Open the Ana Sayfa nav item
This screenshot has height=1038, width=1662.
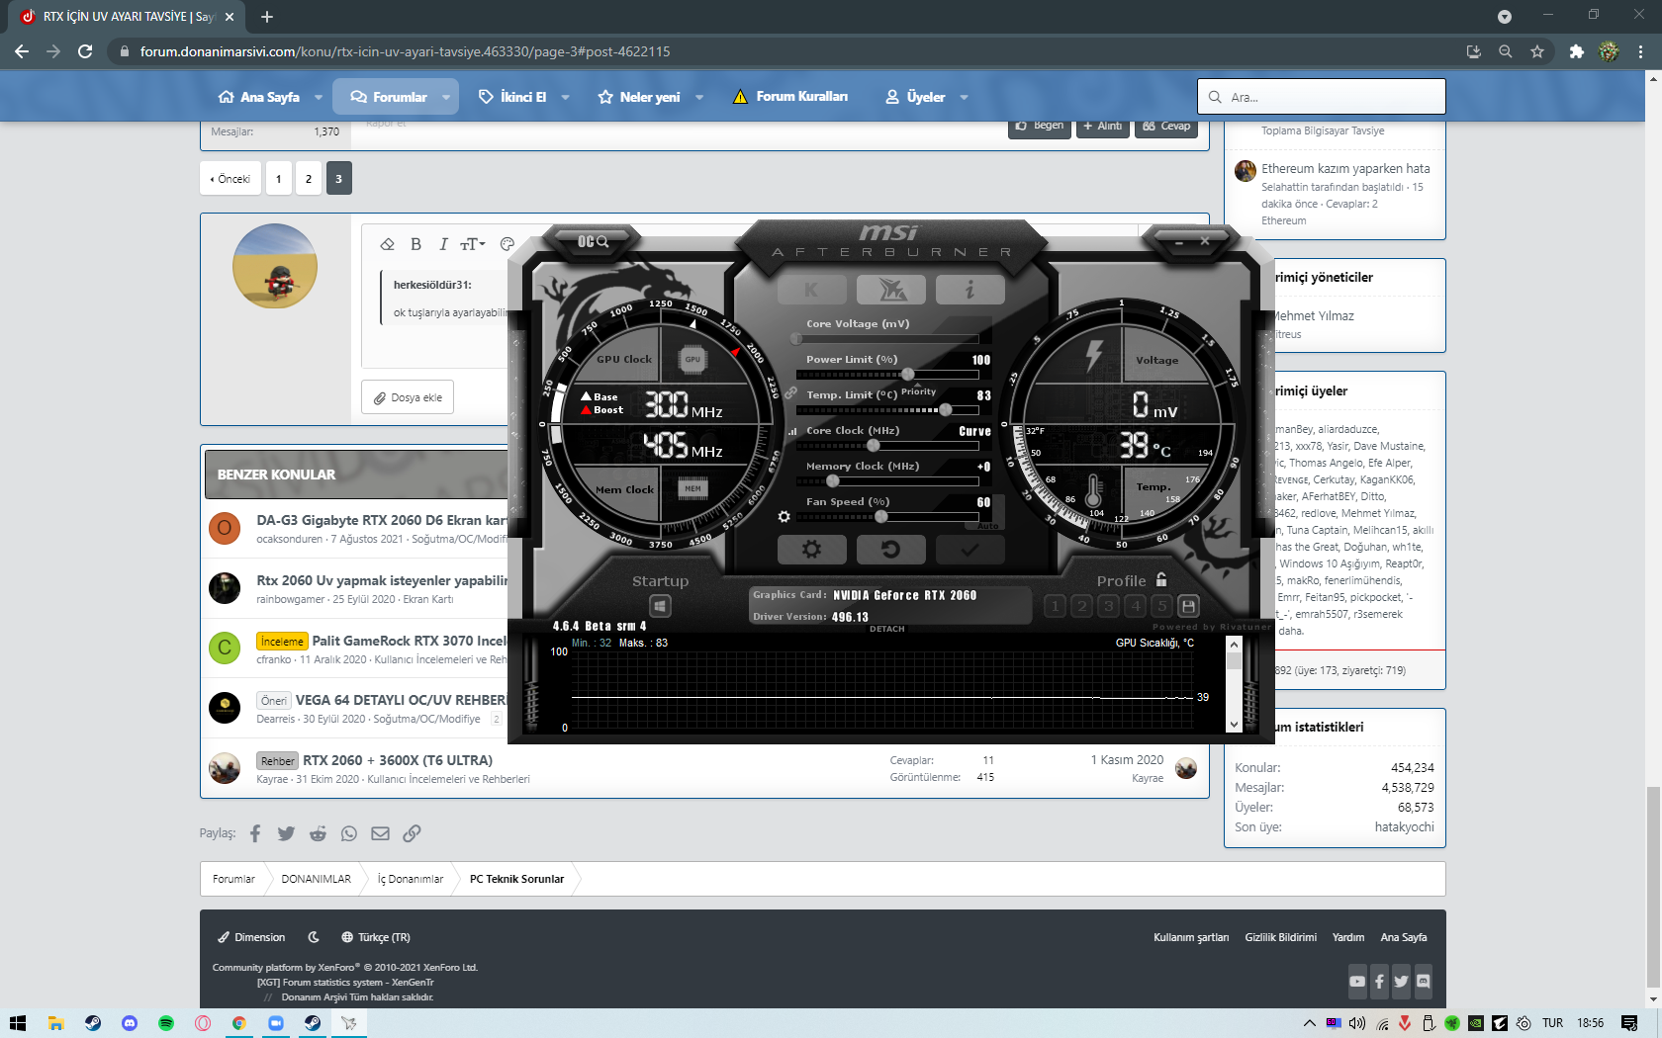click(259, 97)
